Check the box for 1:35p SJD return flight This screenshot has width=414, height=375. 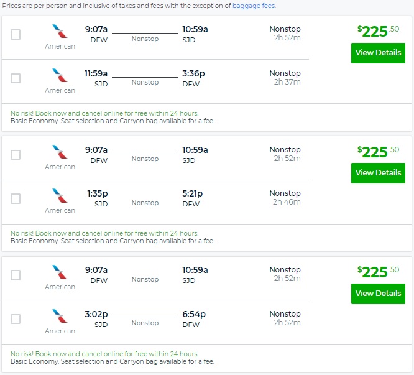point(16,198)
